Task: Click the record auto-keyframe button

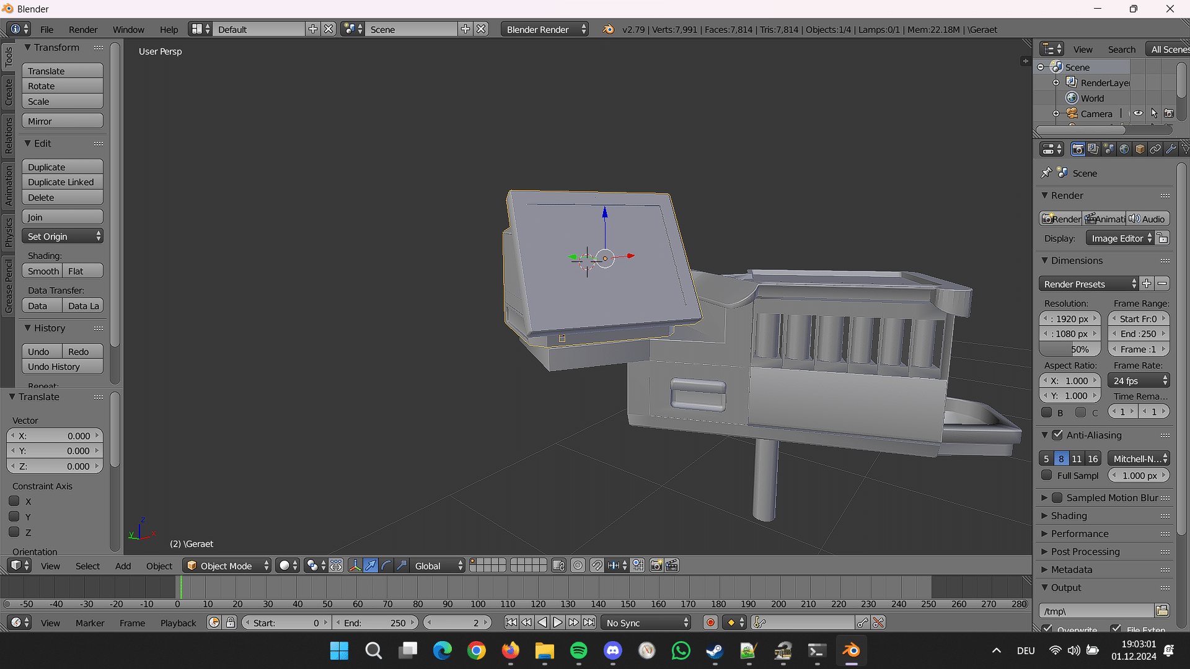Action: click(x=710, y=623)
